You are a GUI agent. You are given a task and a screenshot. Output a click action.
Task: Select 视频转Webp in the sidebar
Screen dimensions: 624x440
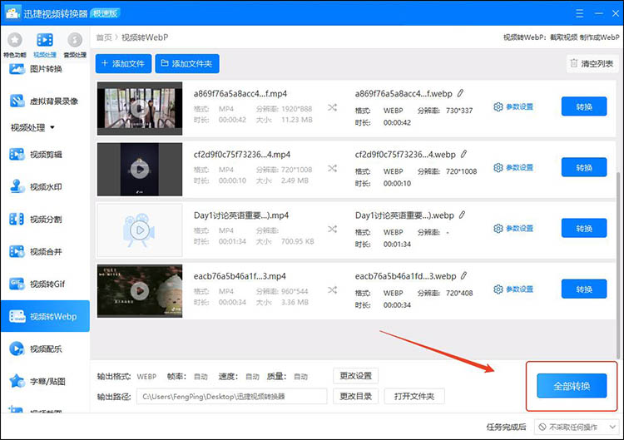click(45, 316)
